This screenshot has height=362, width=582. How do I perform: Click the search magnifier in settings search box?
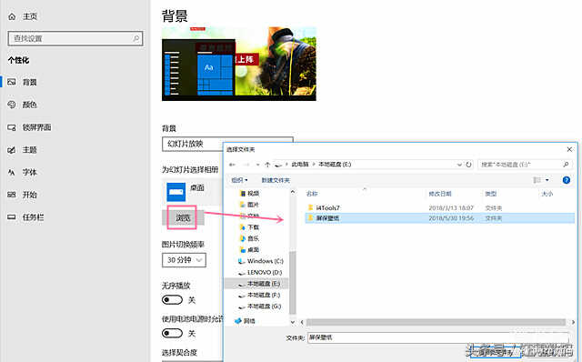tap(135, 38)
